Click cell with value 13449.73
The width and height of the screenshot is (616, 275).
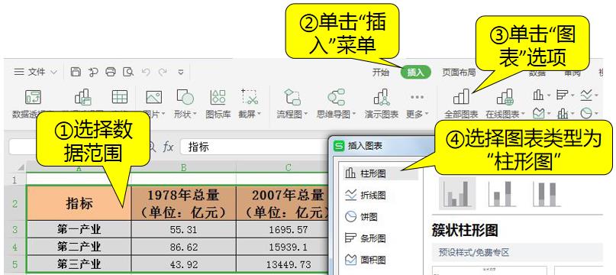click(x=282, y=264)
